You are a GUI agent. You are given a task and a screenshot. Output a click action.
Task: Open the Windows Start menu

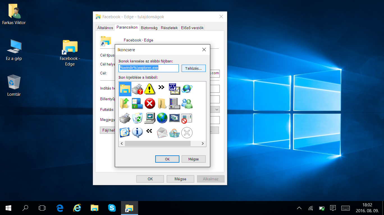(x=8, y=208)
